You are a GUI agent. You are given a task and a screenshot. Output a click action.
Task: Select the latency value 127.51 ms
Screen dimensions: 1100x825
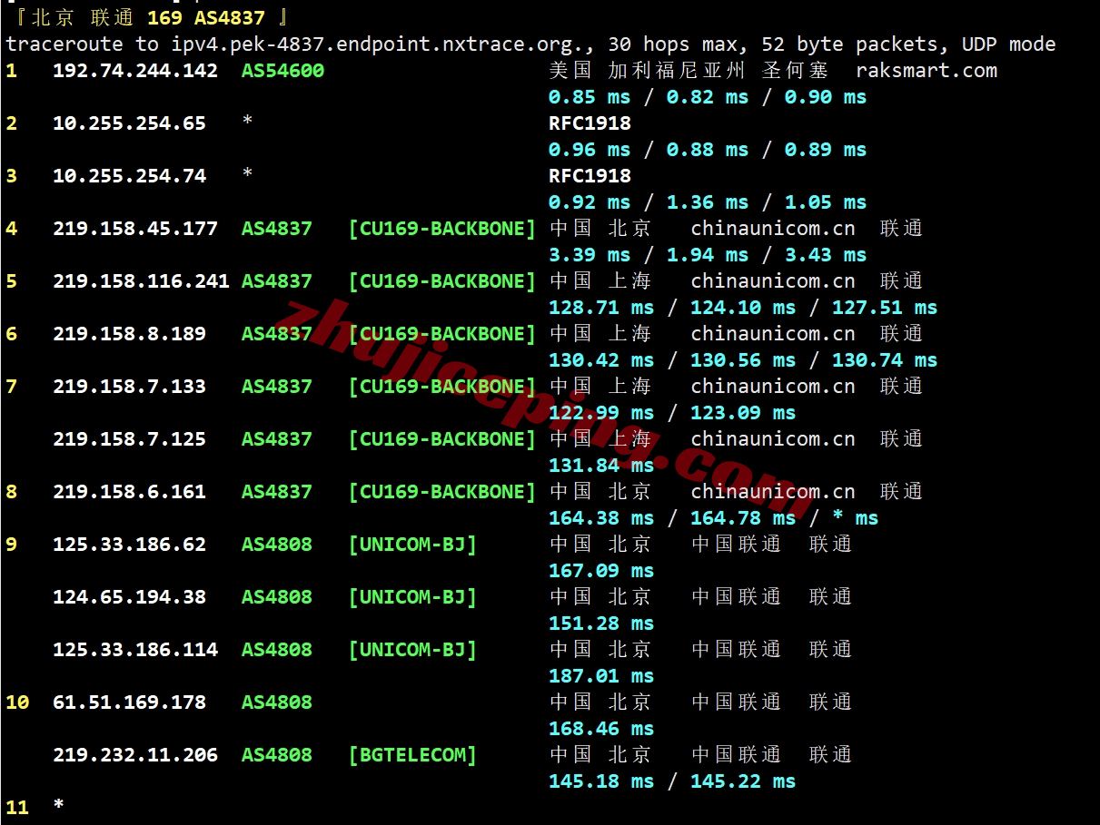(x=885, y=308)
